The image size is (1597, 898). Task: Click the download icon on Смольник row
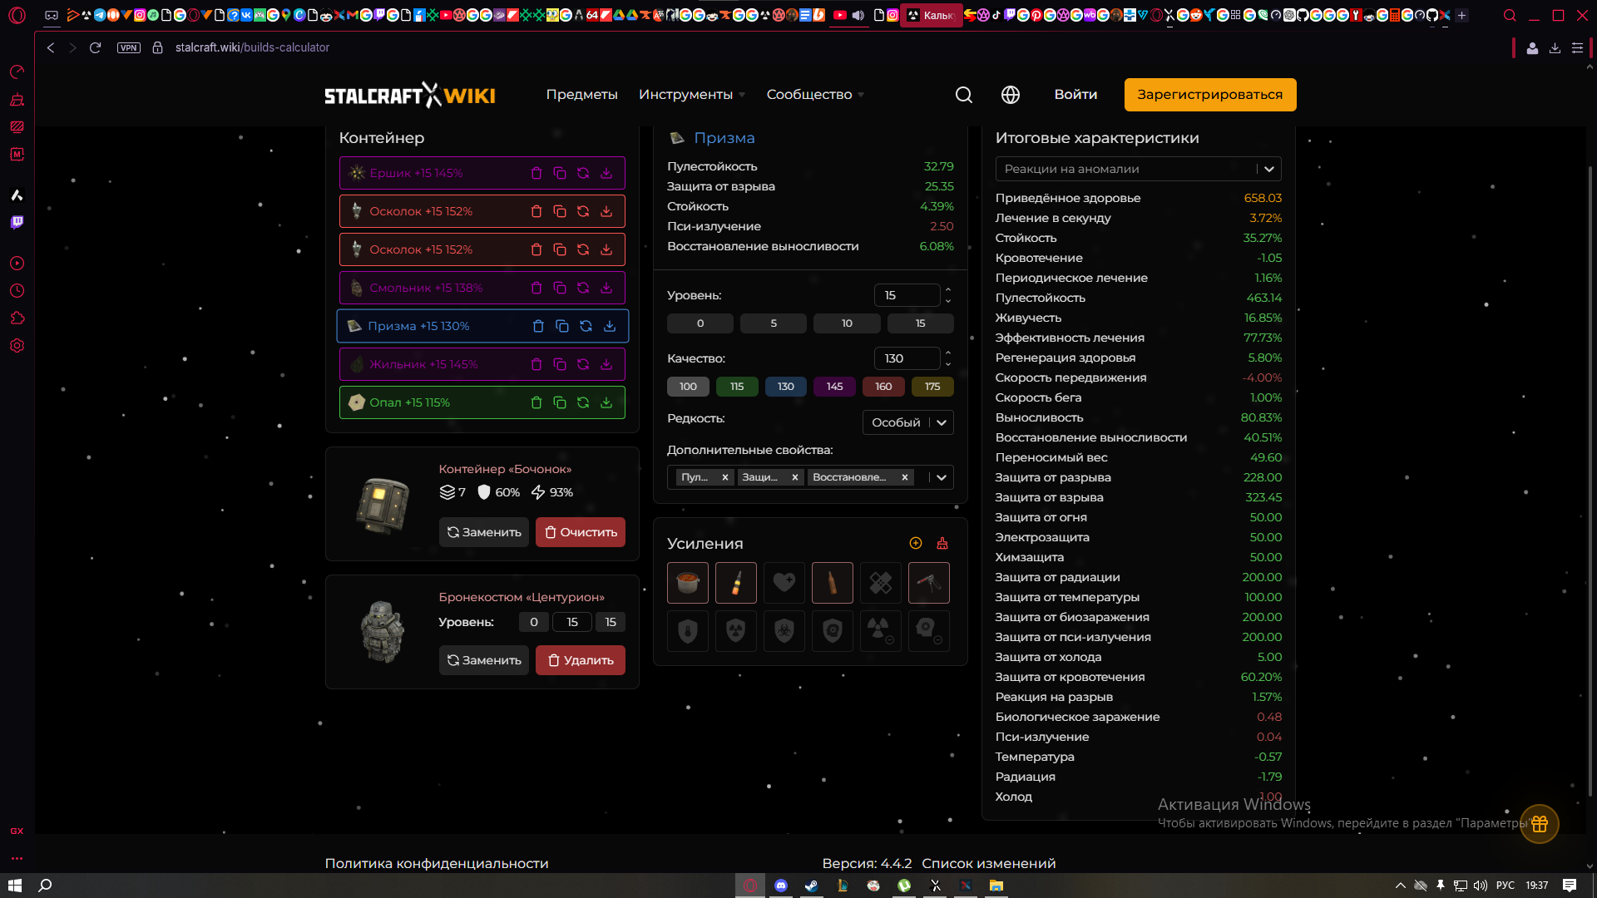[606, 288]
